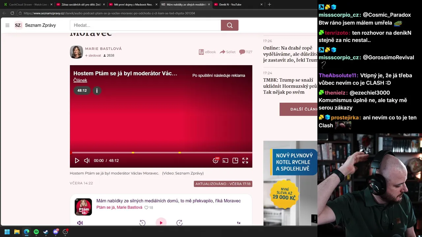The width and height of the screenshot is (422, 237).
Task: Click the gas boiler advertisement banner
Action: pyautogui.click(x=290, y=183)
